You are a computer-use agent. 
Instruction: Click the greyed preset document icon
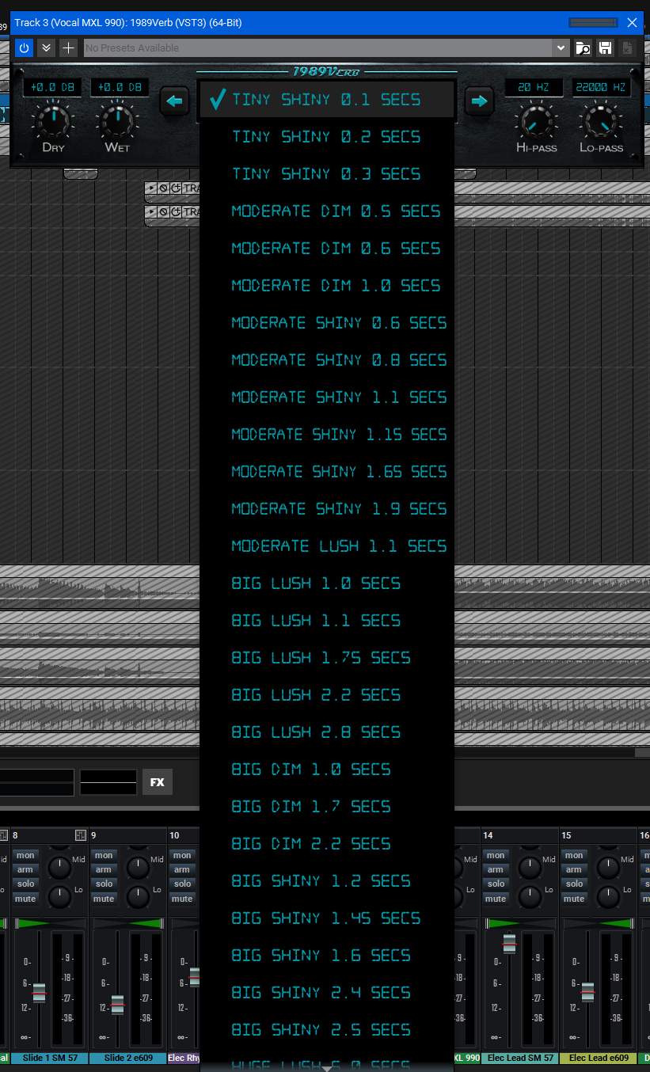click(627, 48)
